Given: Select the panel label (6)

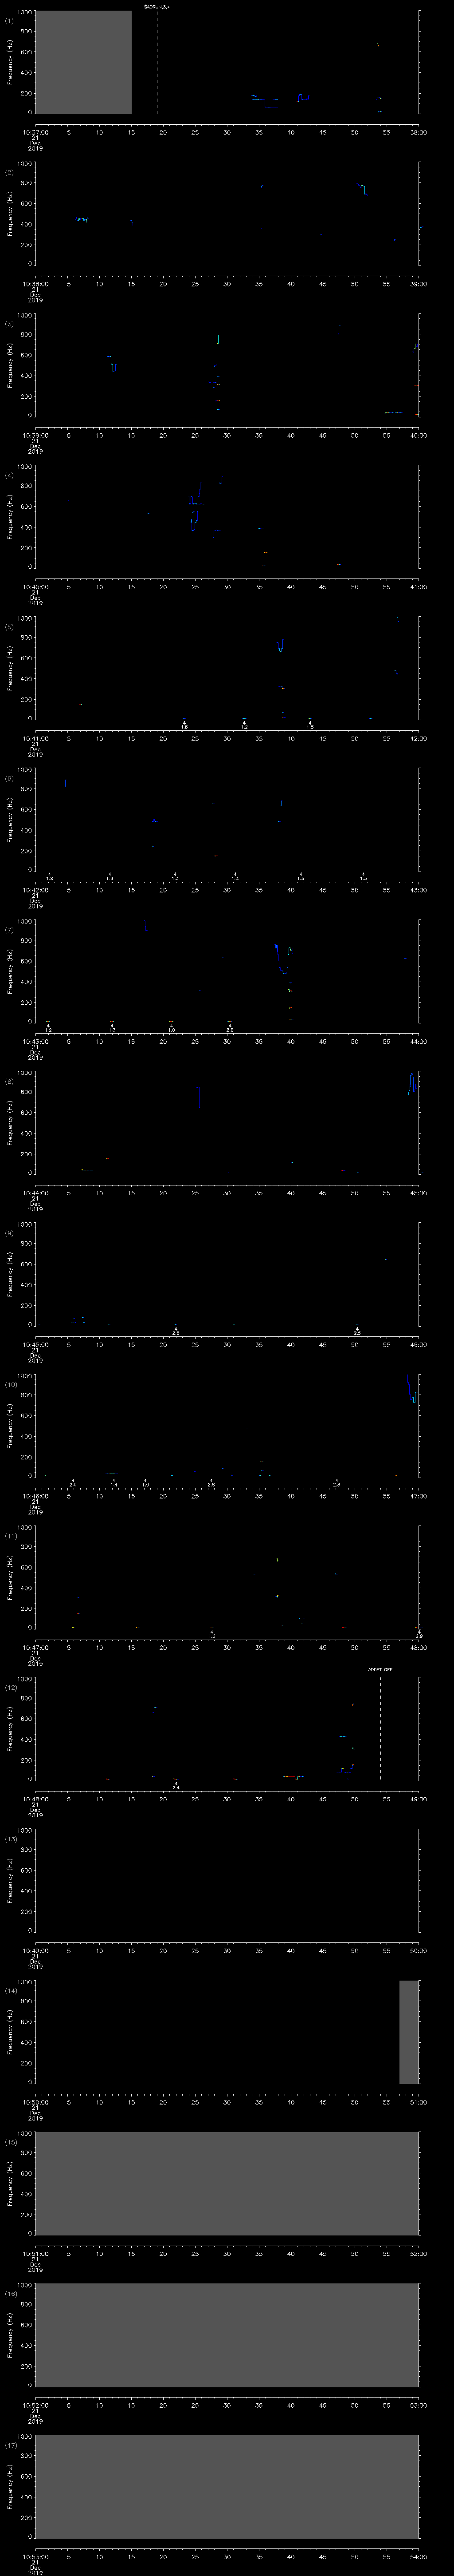Looking at the screenshot, I should [x=9, y=779].
